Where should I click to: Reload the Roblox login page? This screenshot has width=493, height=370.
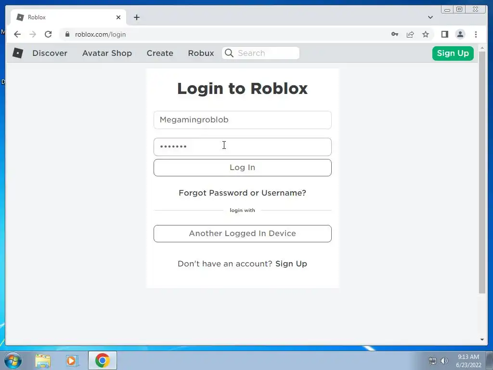tap(48, 34)
